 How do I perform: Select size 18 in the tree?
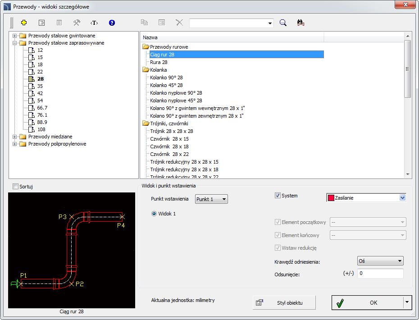pos(40,64)
